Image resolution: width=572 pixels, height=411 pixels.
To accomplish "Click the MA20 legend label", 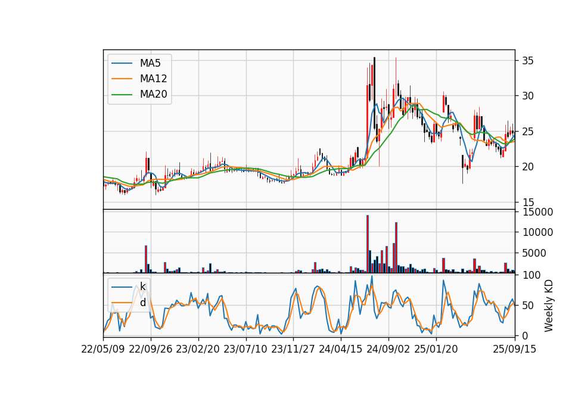I will 153,95.
